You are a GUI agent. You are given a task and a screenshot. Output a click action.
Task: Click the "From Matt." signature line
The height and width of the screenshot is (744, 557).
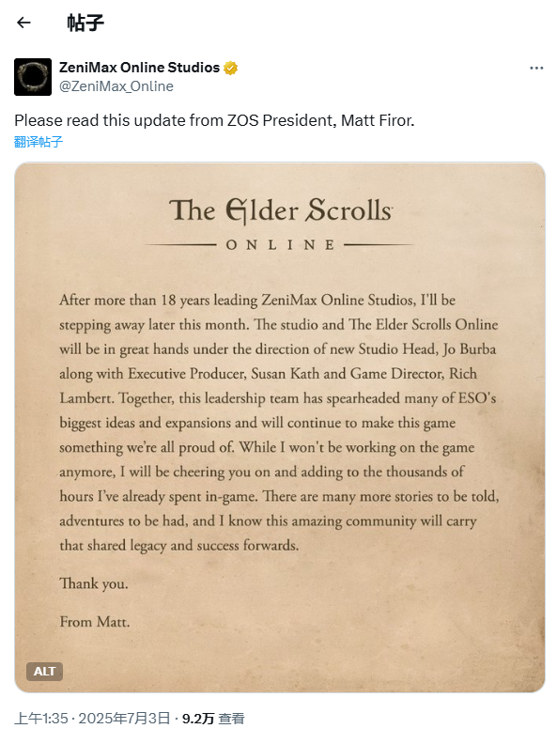(95, 622)
